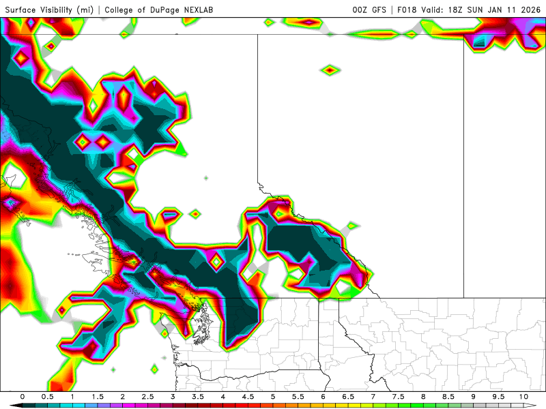Select the "5.5" colorbar scale label
The image size is (546, 409).
298,397
